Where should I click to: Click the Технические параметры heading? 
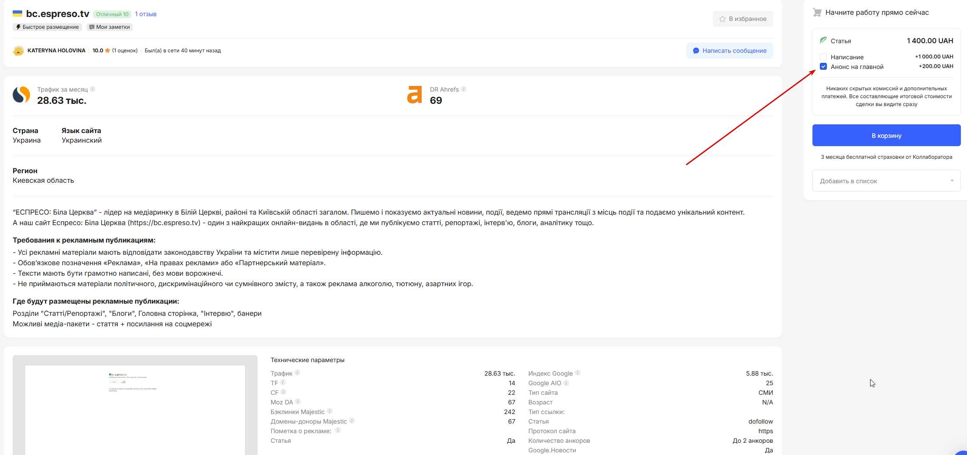point(307,360)
